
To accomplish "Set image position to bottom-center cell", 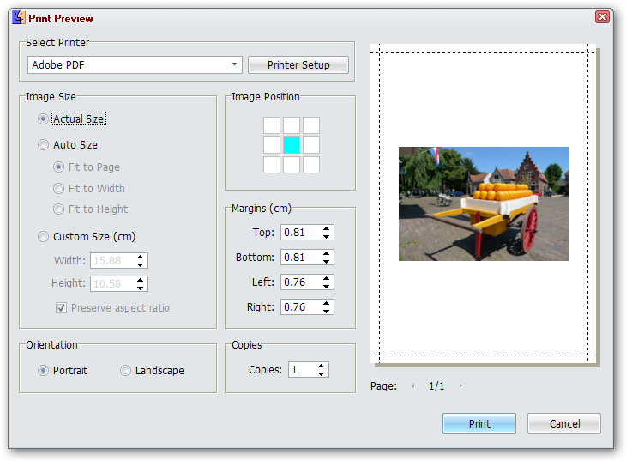I will pyautogui.click(x=292, y=165).
